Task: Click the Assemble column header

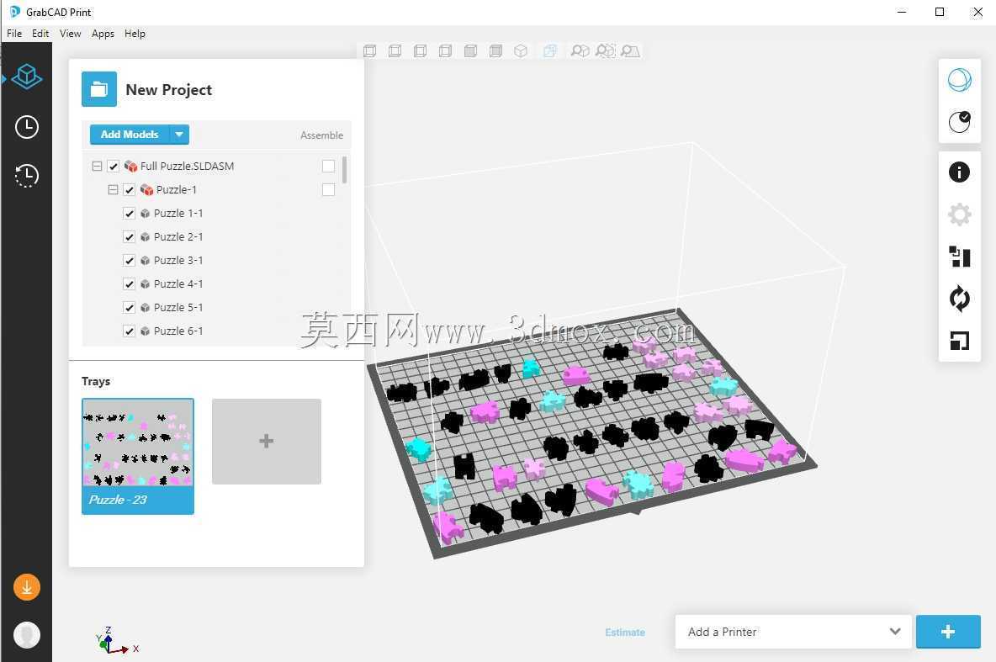Action: 321,135
